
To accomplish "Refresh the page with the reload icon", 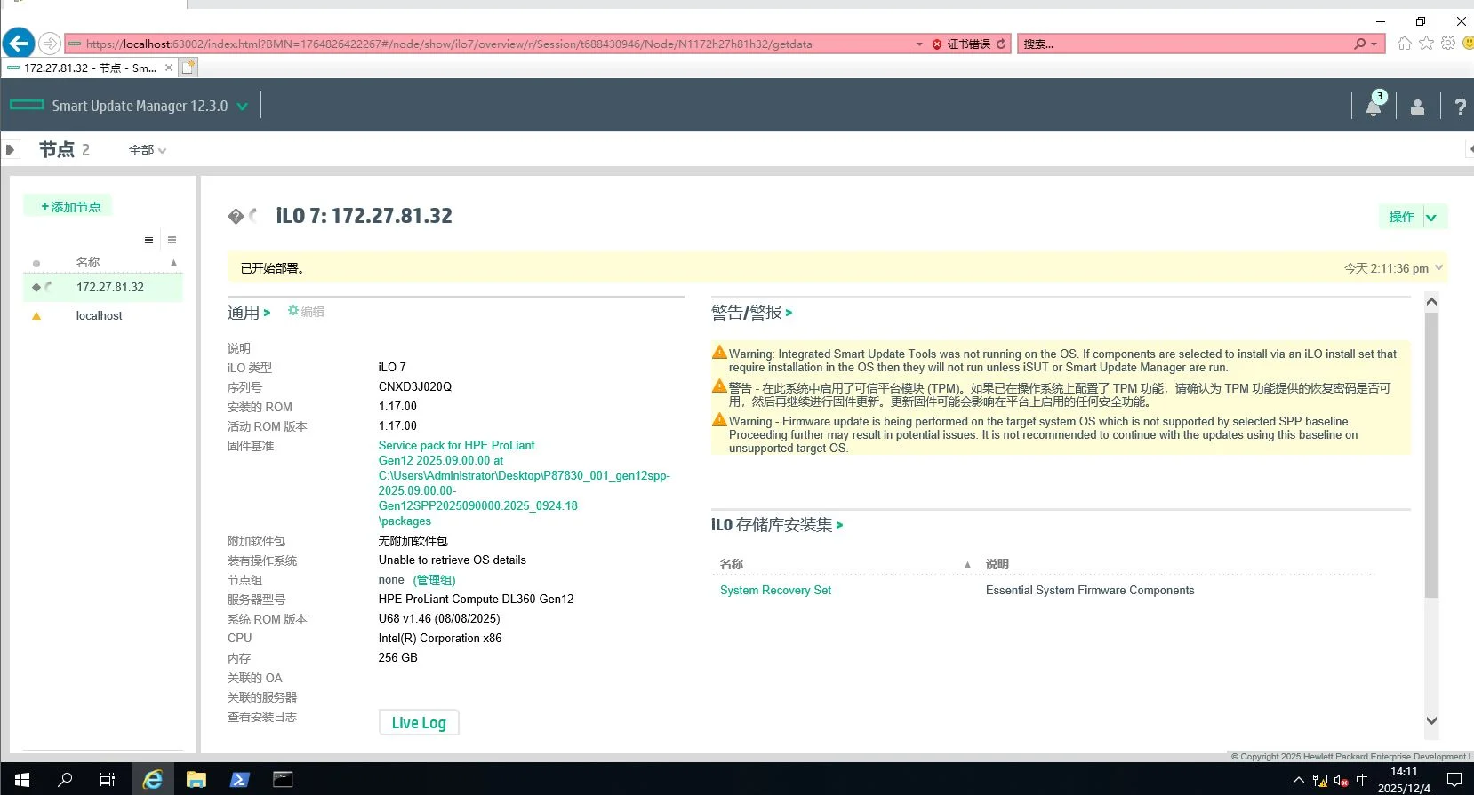I will coord(1001,44).
